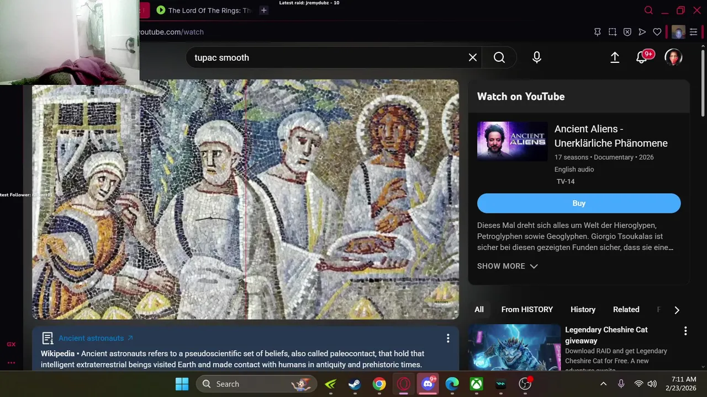Open NVIDIA app from taskbar
707x397 pixels.
330,384
